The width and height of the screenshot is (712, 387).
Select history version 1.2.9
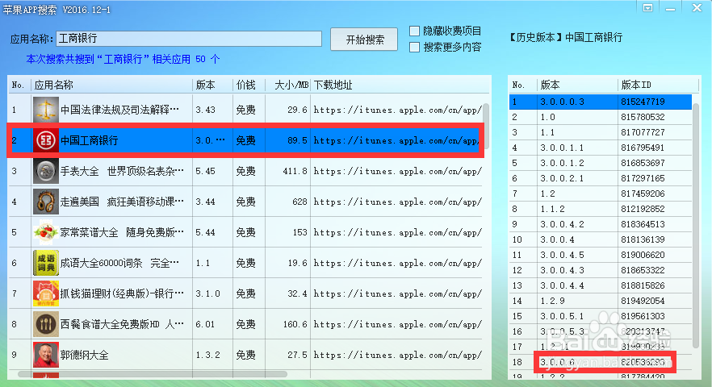coord(601,301)
